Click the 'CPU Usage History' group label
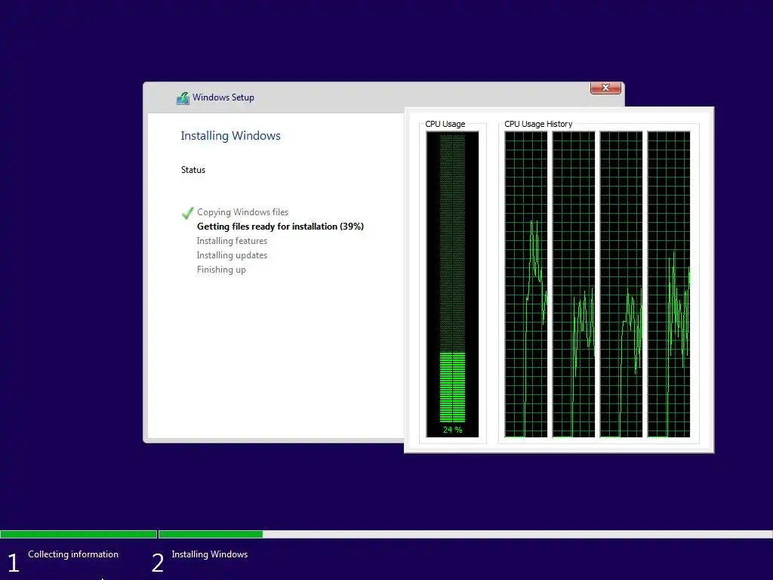This screenshot has width=773, height=580. coord(537,124)
